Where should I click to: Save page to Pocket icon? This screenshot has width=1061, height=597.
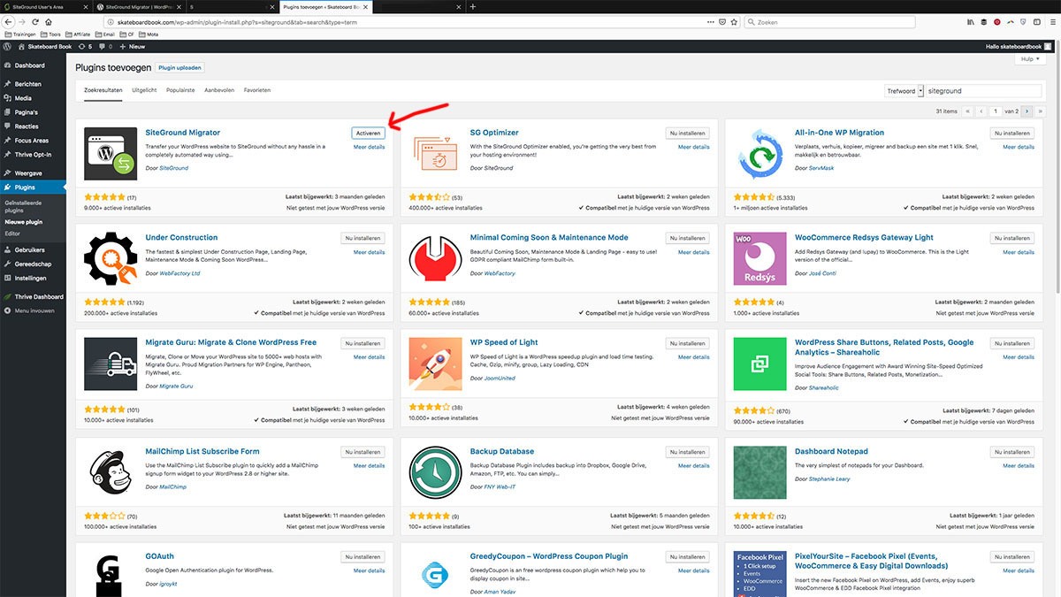[x=721, y=21]
